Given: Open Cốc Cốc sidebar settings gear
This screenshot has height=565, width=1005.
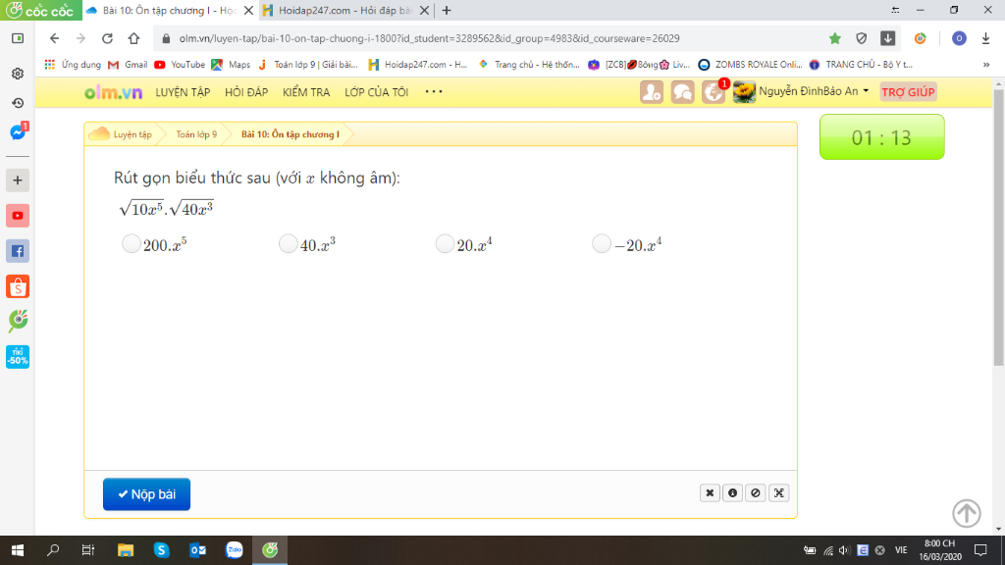Looking at the screenshot, I should pyautogui.click(x=18, y=74).
